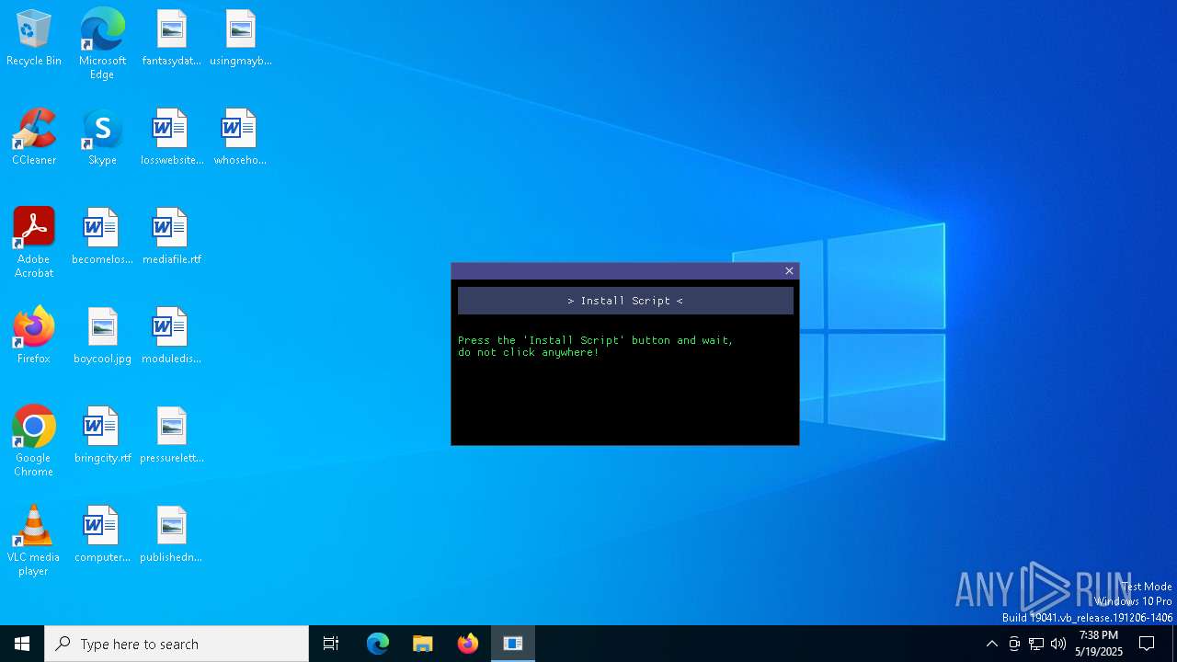Select the Adobe Acrobat shortcut
The height and width of the screenshot is (662, 1177).
click(x=34, y=243)
